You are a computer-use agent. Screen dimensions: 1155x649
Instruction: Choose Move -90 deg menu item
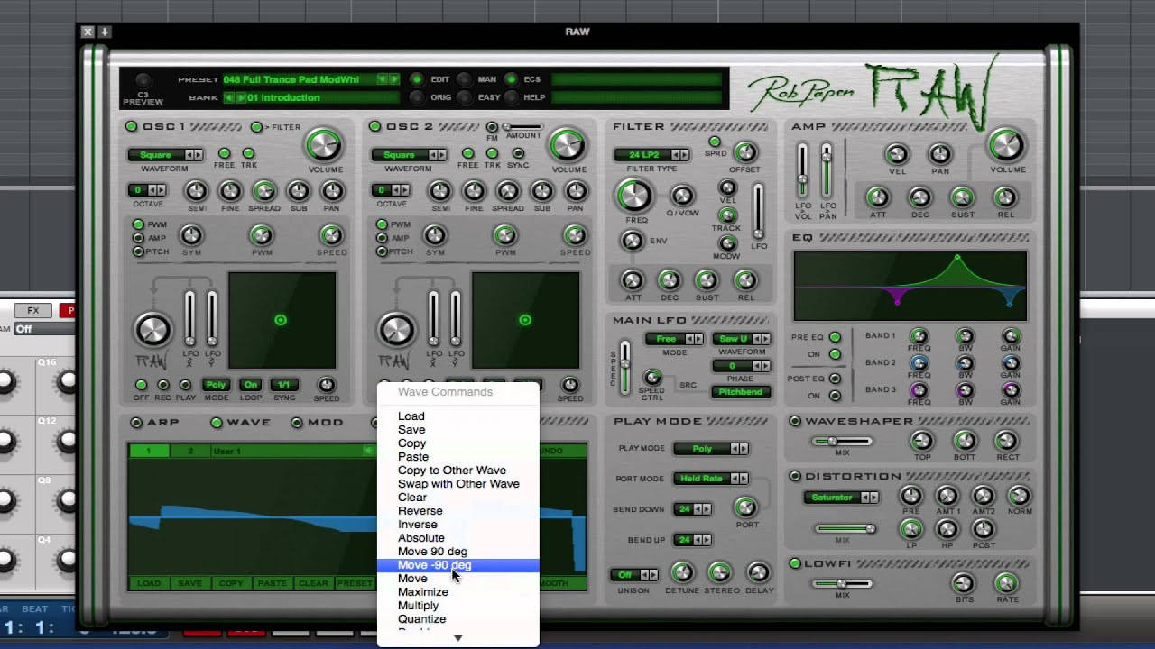point(457,565)
